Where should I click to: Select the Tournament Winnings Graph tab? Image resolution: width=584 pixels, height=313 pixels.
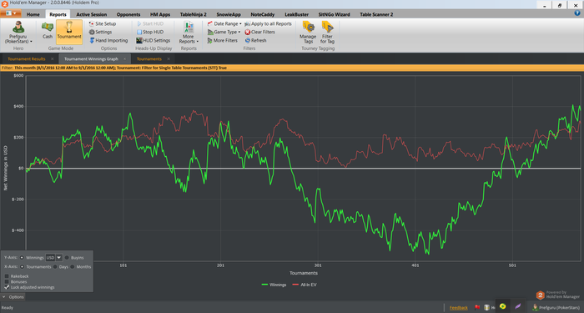coord(91,59)
